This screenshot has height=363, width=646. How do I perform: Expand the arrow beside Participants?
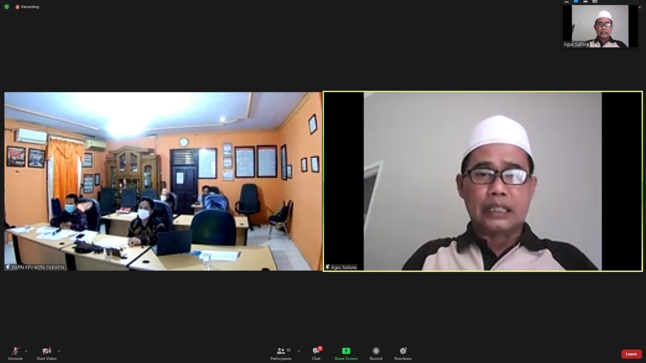(x=298, y=351)
